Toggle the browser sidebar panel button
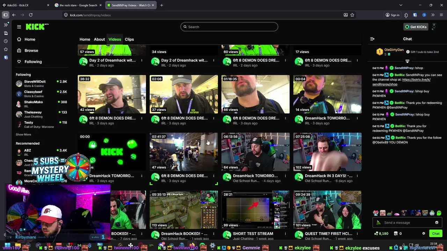447x251 pixels. click(6, 15)
